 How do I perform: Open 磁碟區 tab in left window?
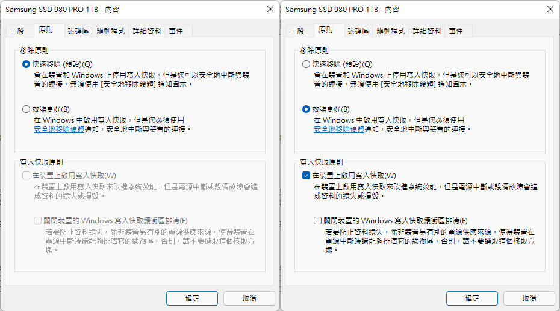tap(78, 31)
